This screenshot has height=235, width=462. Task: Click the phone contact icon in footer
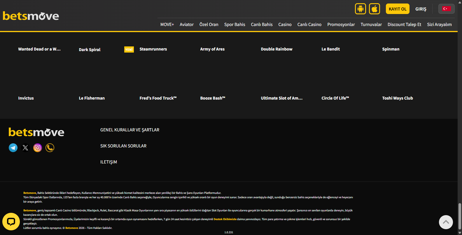click(x=50, y=148)
